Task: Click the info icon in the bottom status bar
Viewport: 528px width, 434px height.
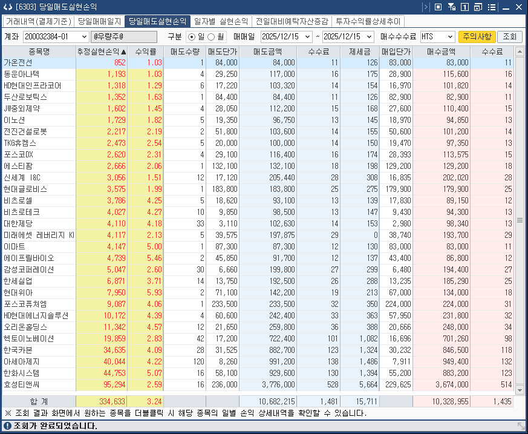Action: tap(7, 426)
